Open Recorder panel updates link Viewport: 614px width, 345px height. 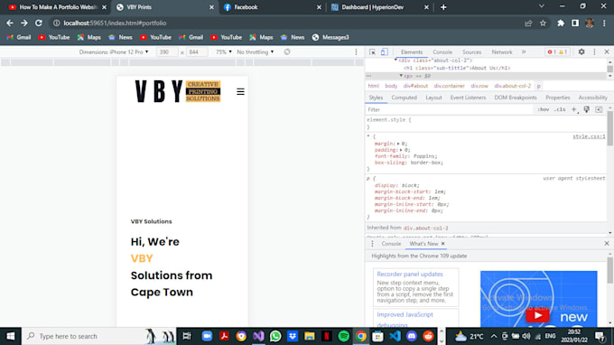pyautogui.click(x=410, y=275)
